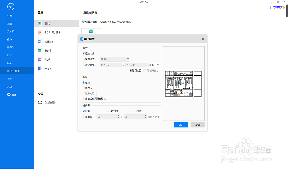288x169 pixels.
Task: Open the 云文档 menu item
Action: [11, 31]
